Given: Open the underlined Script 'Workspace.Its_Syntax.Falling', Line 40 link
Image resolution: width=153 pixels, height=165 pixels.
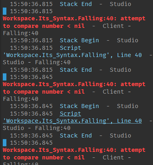Looking at the screenshot, I should coord(72,117).
